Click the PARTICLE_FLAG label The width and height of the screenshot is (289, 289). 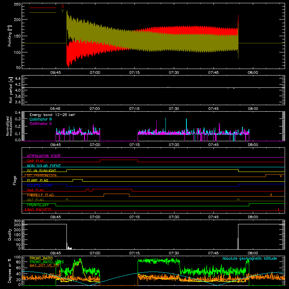40,195
